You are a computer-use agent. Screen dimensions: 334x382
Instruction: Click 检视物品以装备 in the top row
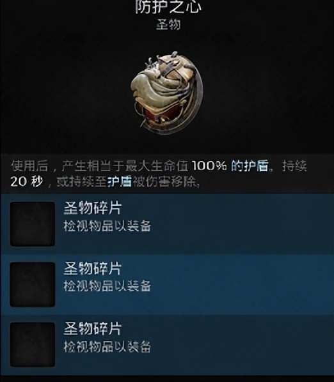107,226
